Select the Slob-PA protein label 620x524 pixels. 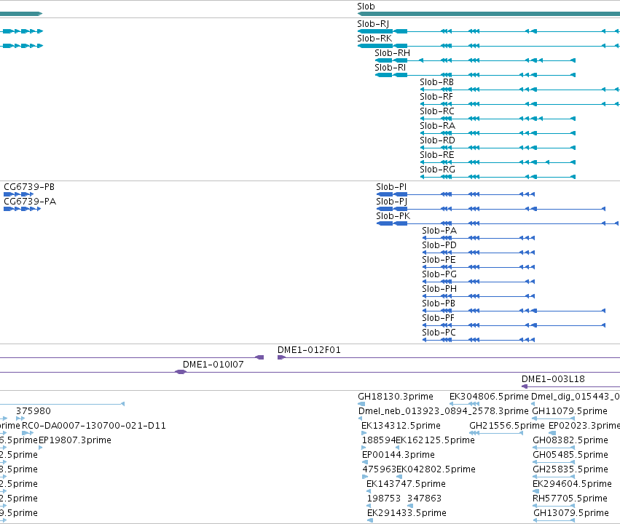coord(439,231)
